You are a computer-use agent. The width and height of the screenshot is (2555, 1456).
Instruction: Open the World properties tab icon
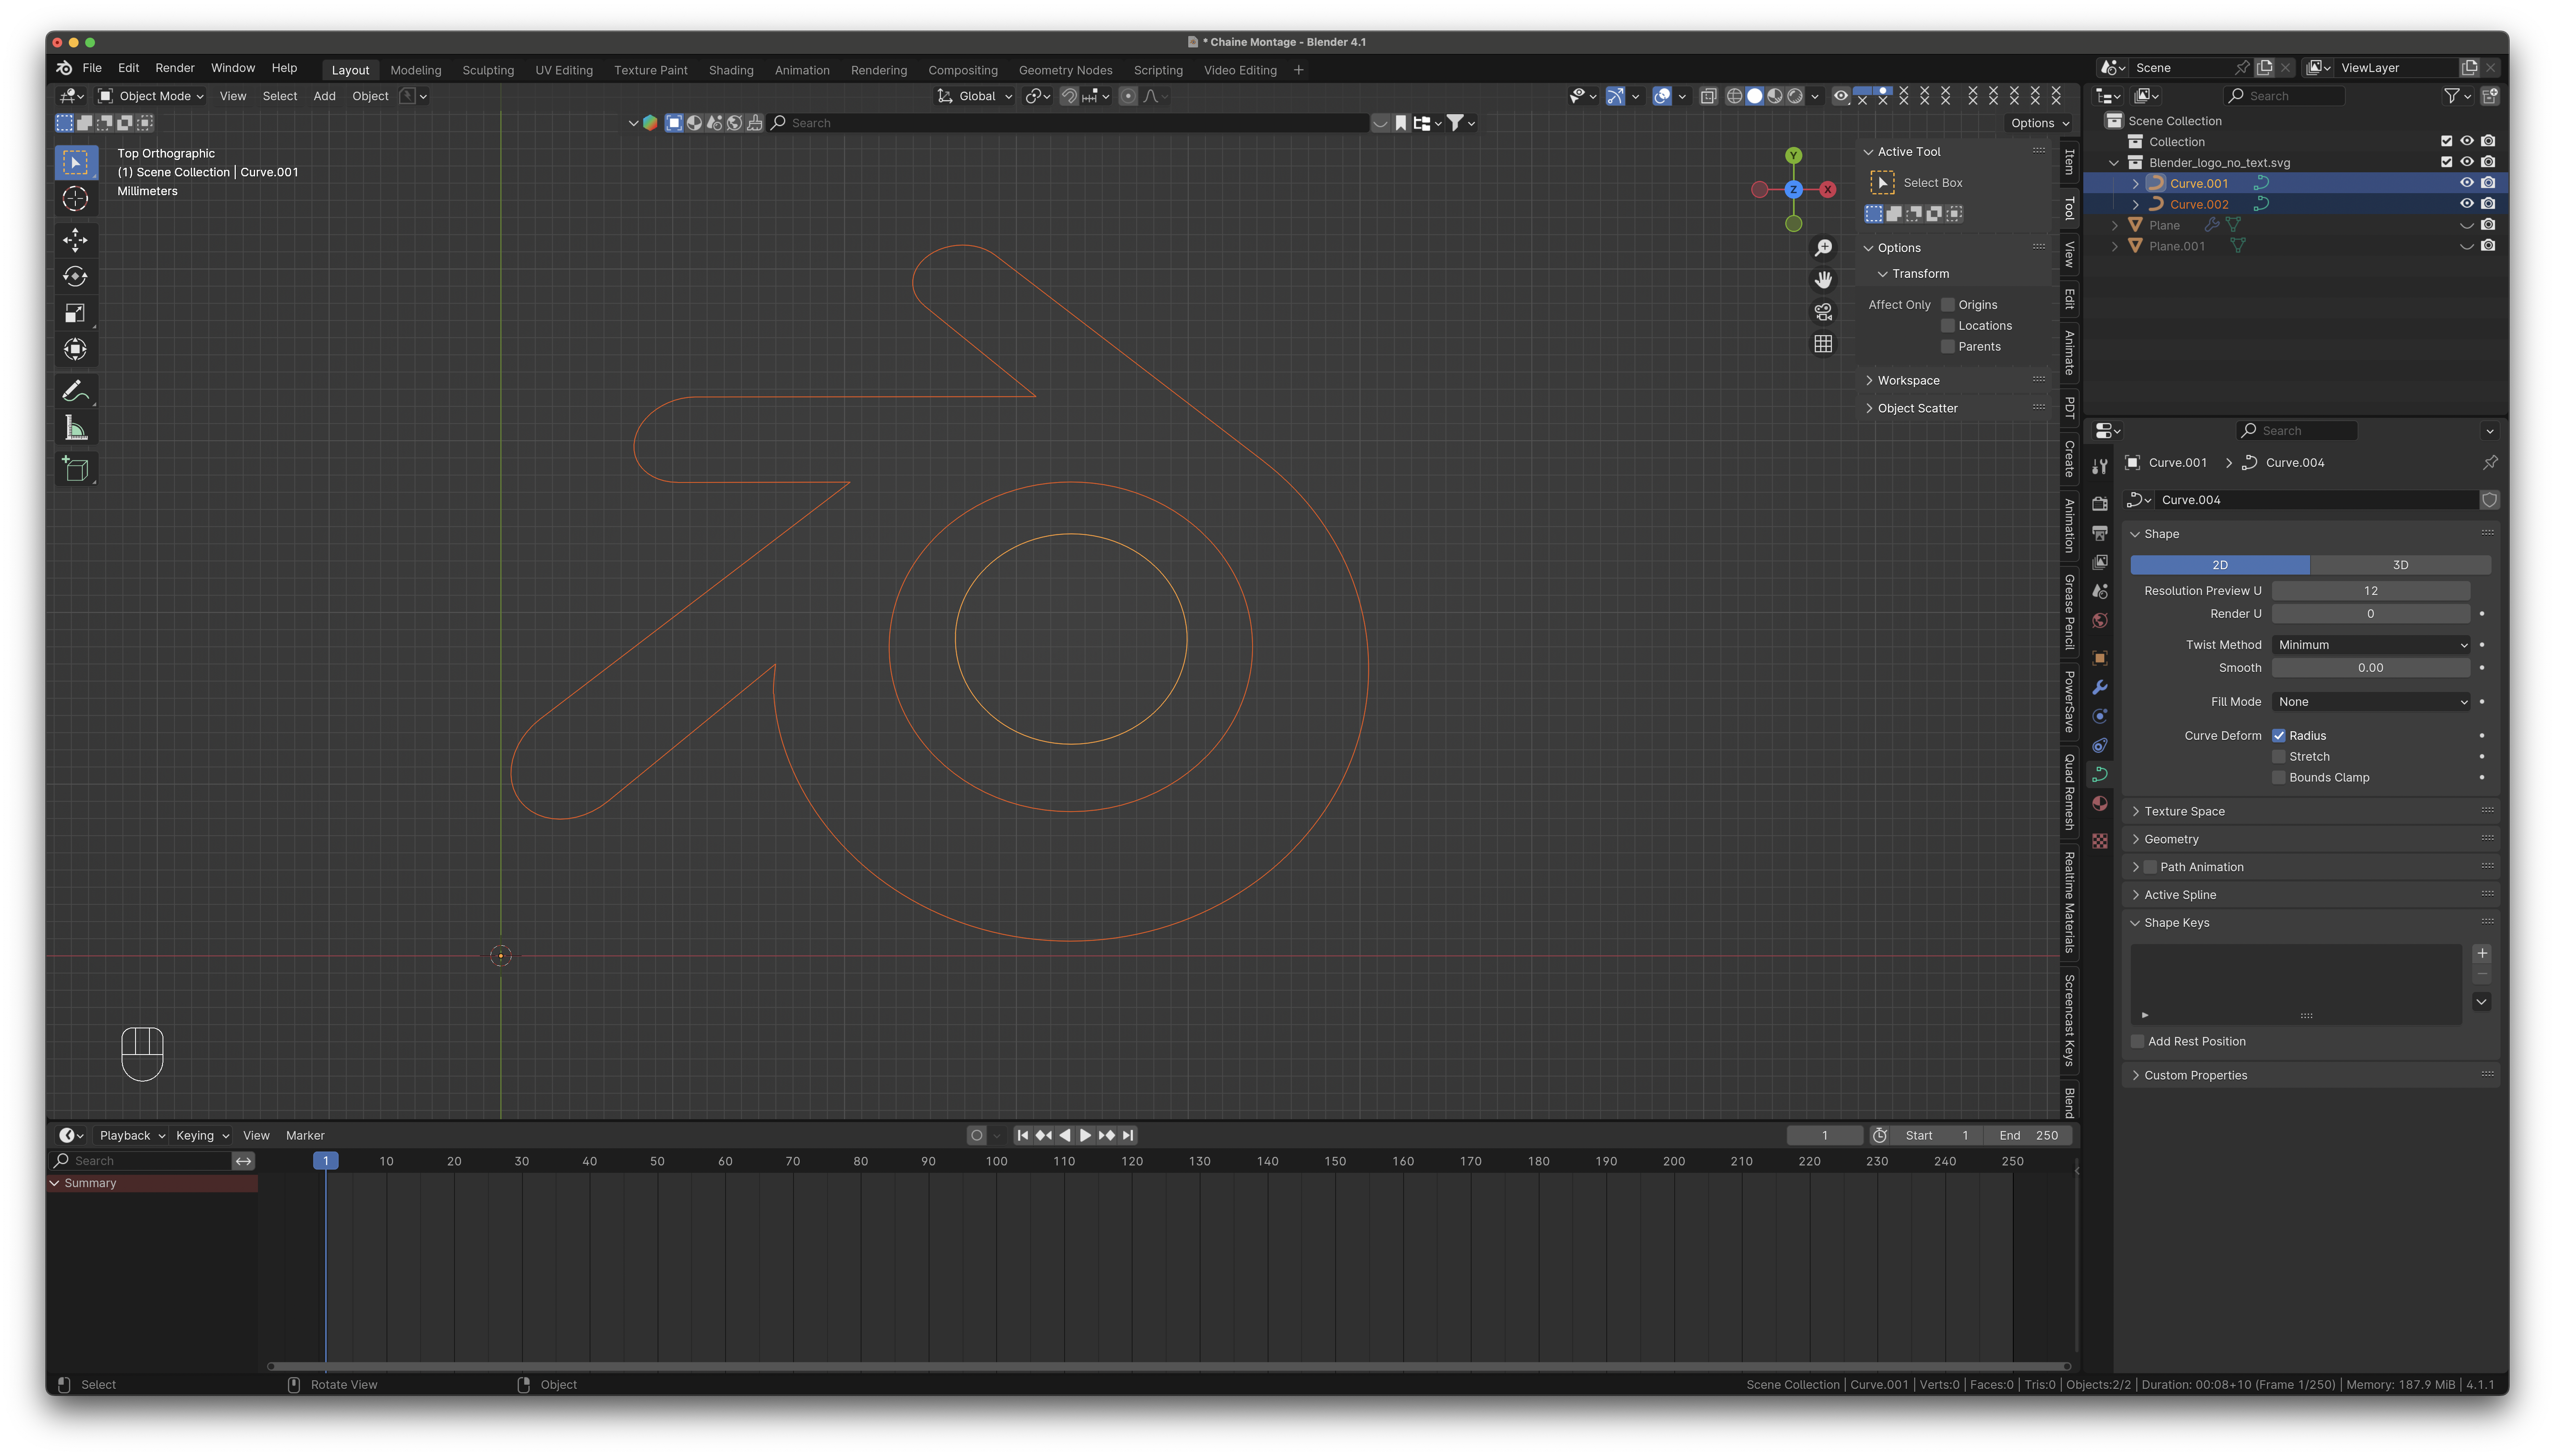pos(2100,621)
